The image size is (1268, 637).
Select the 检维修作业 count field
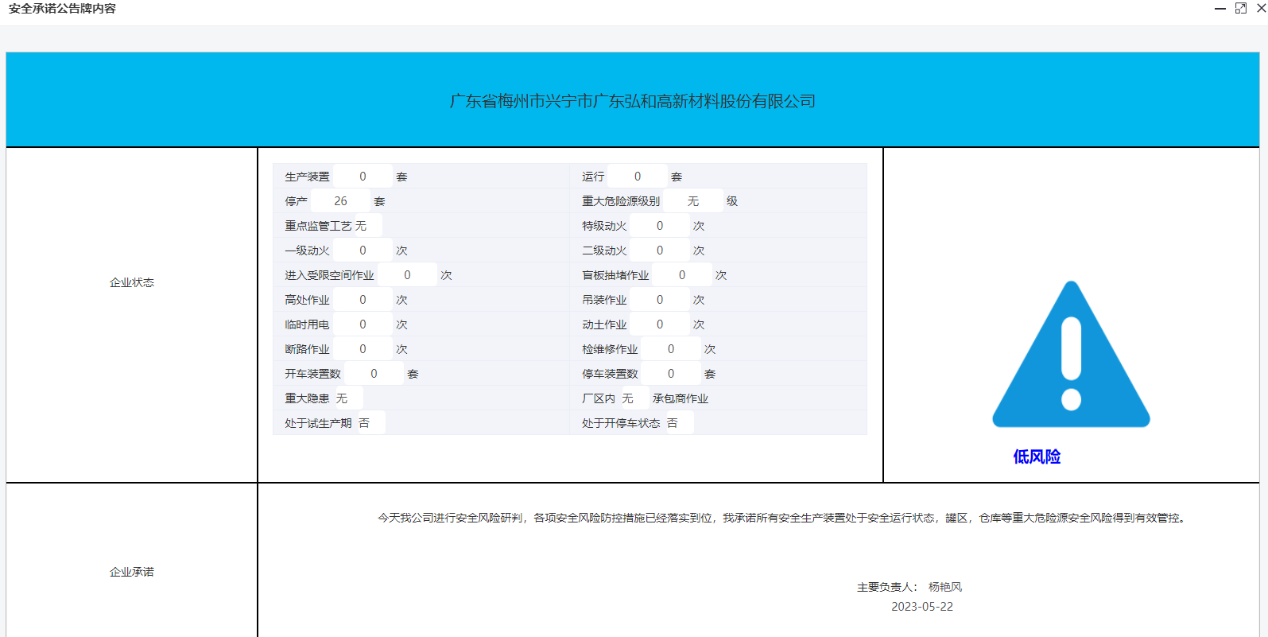[671, 349]
